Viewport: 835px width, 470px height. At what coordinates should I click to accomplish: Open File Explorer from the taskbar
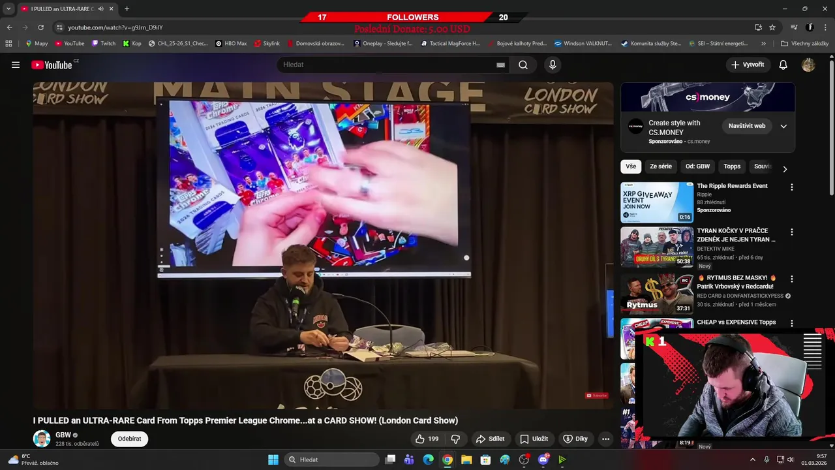(x=466, y=460)
